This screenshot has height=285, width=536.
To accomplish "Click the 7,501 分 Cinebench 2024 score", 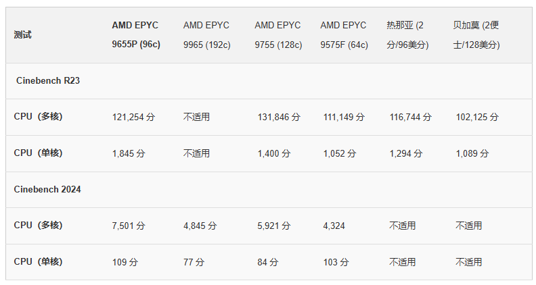I will (x=129, y=226).
